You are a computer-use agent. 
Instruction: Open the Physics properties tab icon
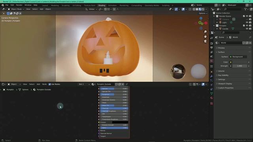point(211,85)
